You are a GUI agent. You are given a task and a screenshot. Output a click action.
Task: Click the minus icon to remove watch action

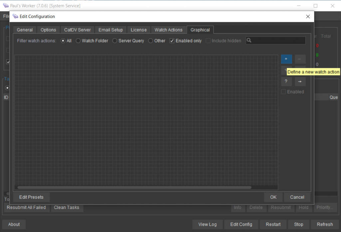tap(300, 59)
